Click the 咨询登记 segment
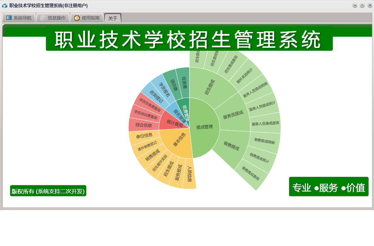Image resolution: width=374 pixels, height=246 pixels. (156, 97)
